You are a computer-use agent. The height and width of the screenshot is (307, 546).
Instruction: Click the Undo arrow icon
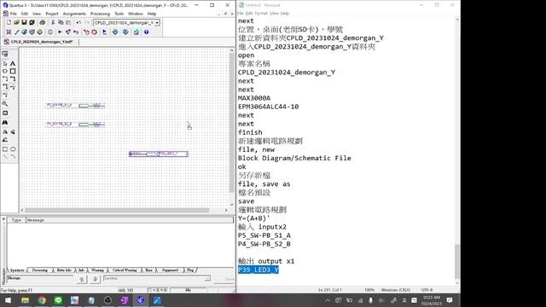(x=78, y=22)
